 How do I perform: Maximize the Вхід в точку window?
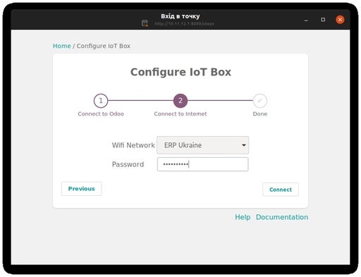click(x=323, y=20)
